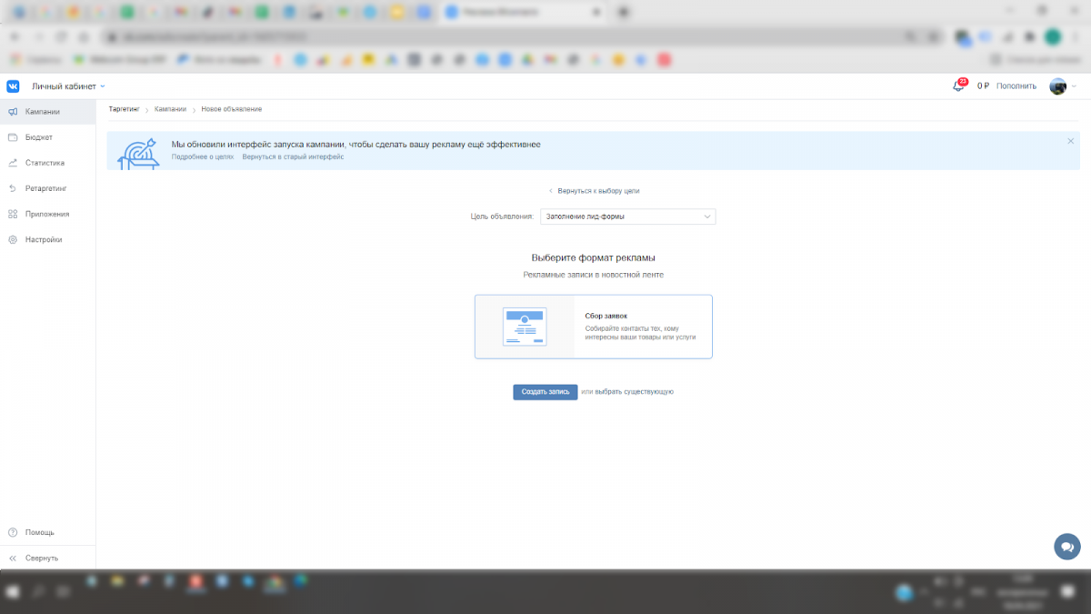Viewport: 1091px width, 614px height.
Task: Click the Настройки gear icon in sidebar
Action: 13,239
